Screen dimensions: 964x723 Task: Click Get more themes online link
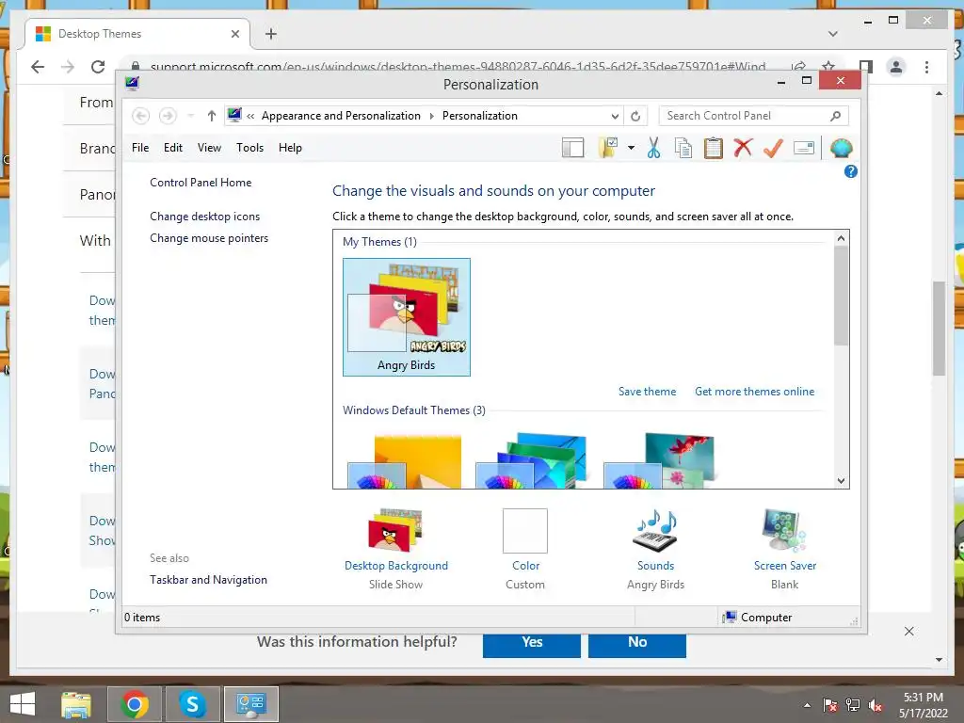[x=754, y=392]
